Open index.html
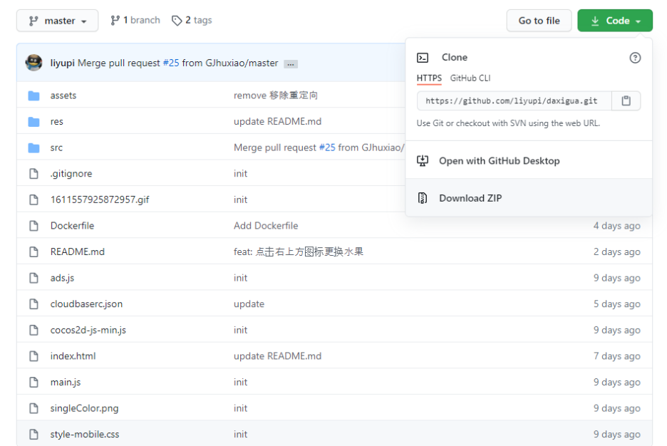Screen dimensions: 667x446 [73, 356]
